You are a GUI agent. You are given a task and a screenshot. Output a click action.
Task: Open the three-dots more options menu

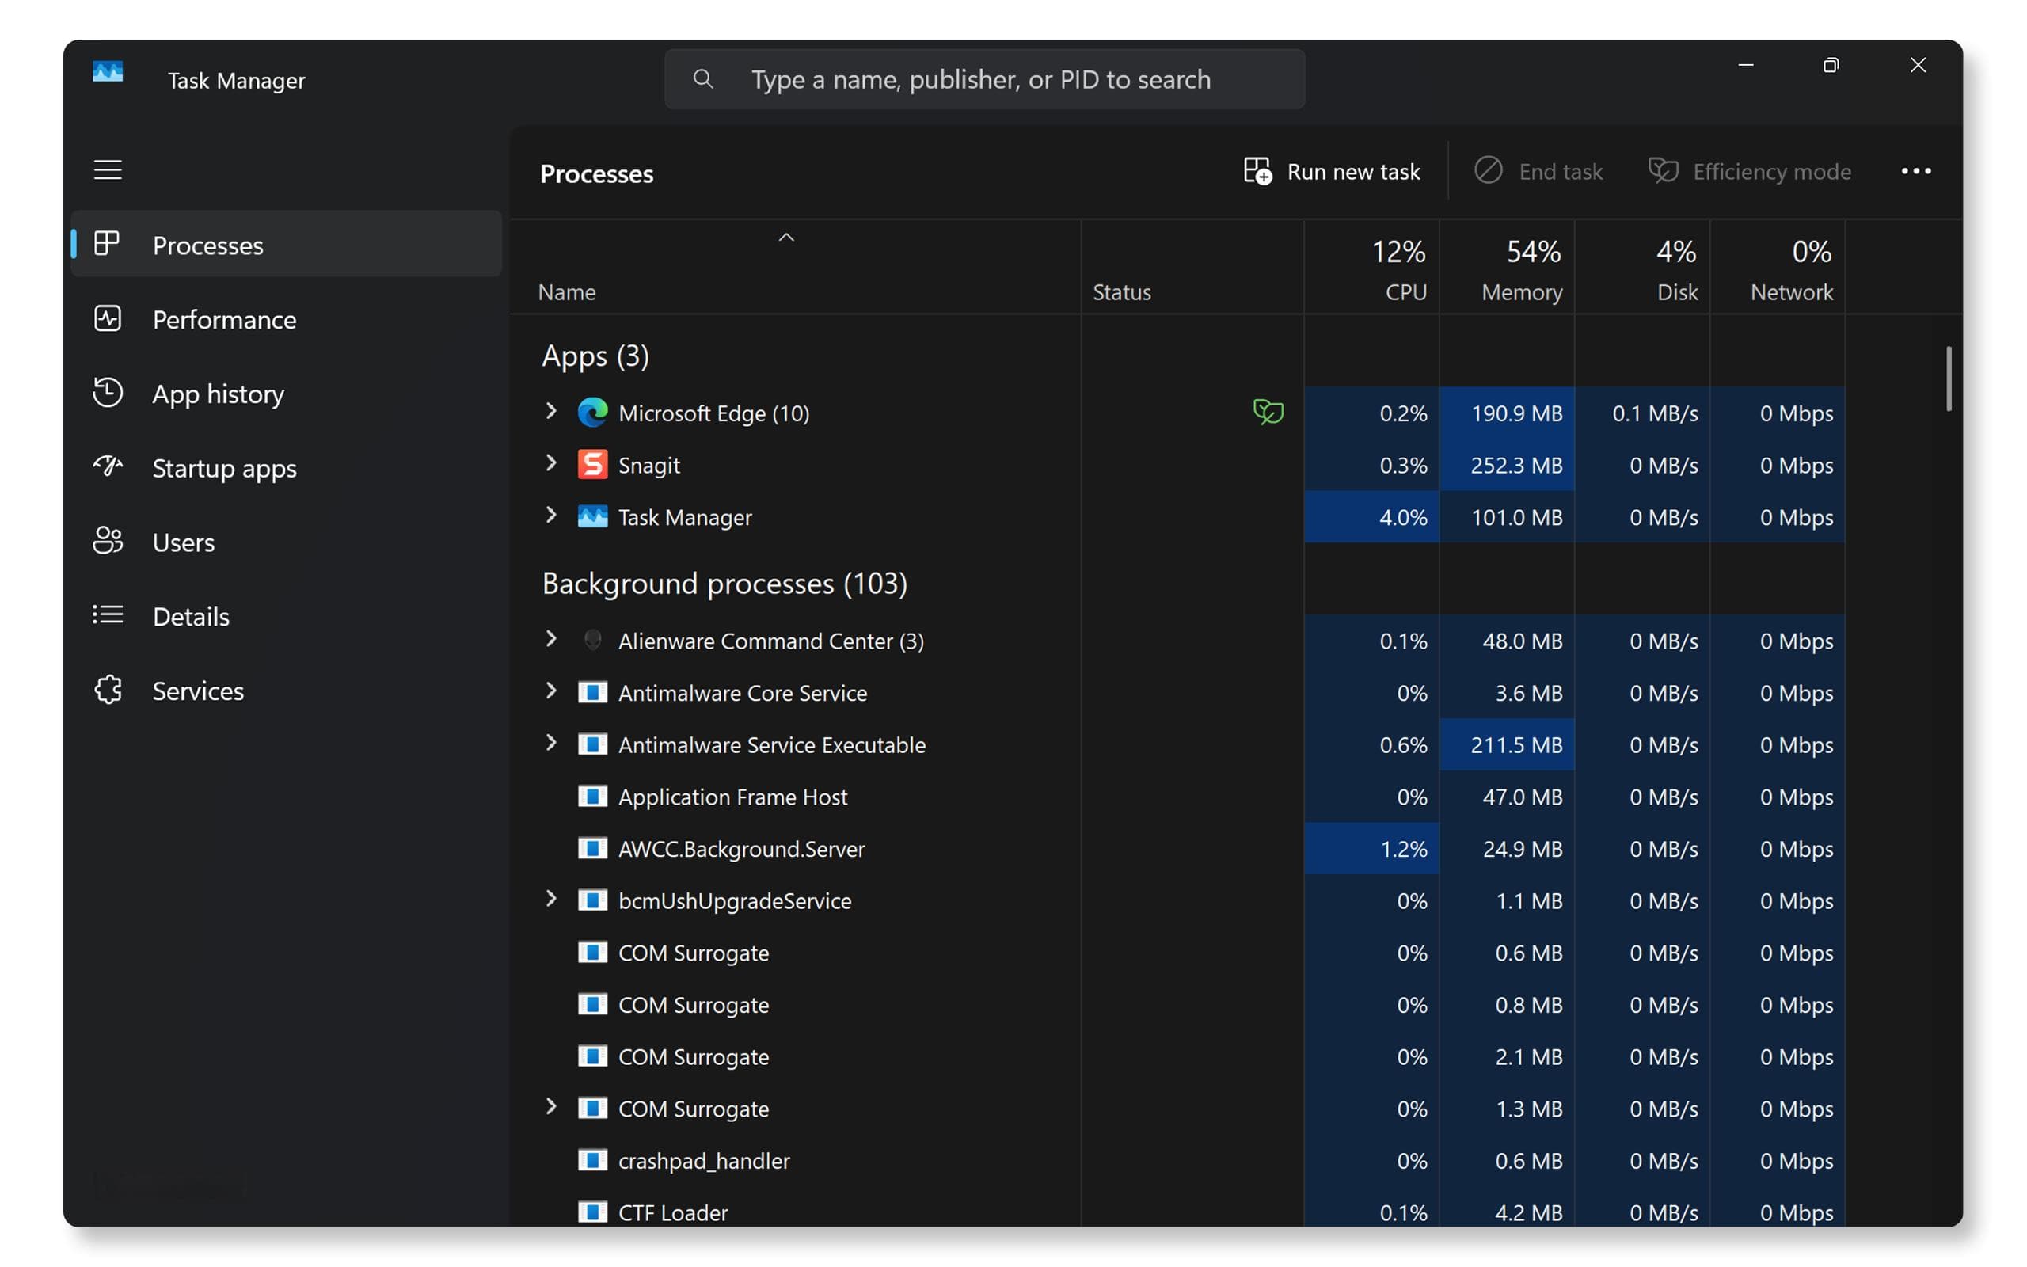coord(1915,171)
